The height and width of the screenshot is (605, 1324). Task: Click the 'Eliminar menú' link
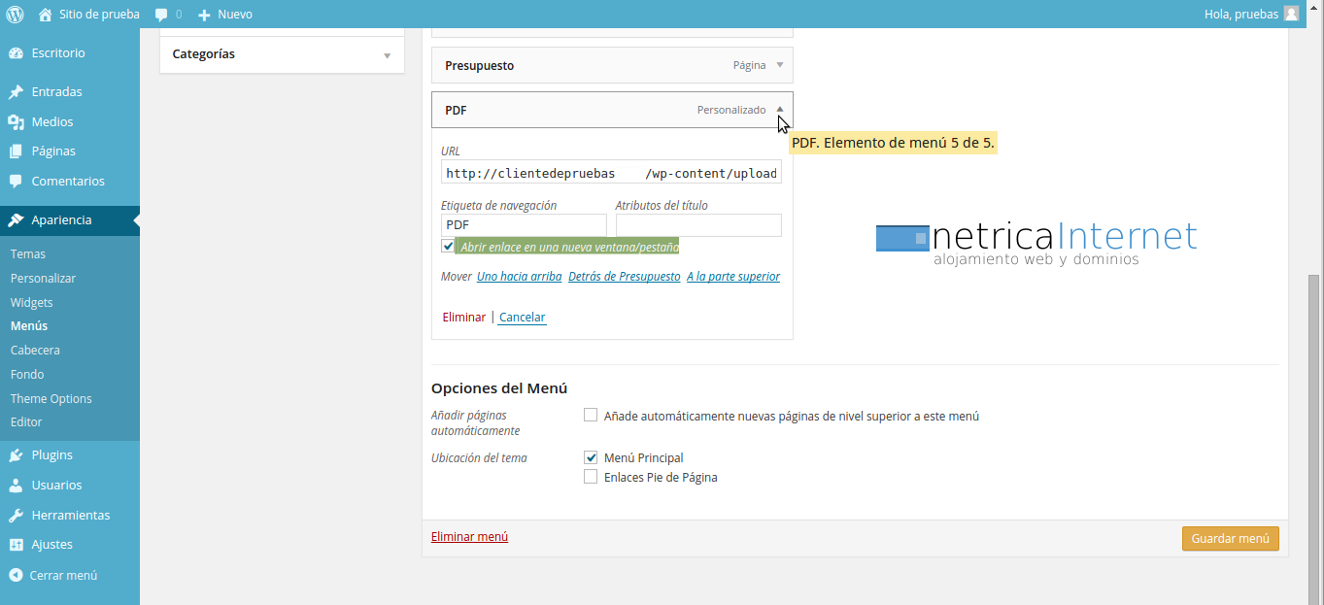click(x=469, y=537)
